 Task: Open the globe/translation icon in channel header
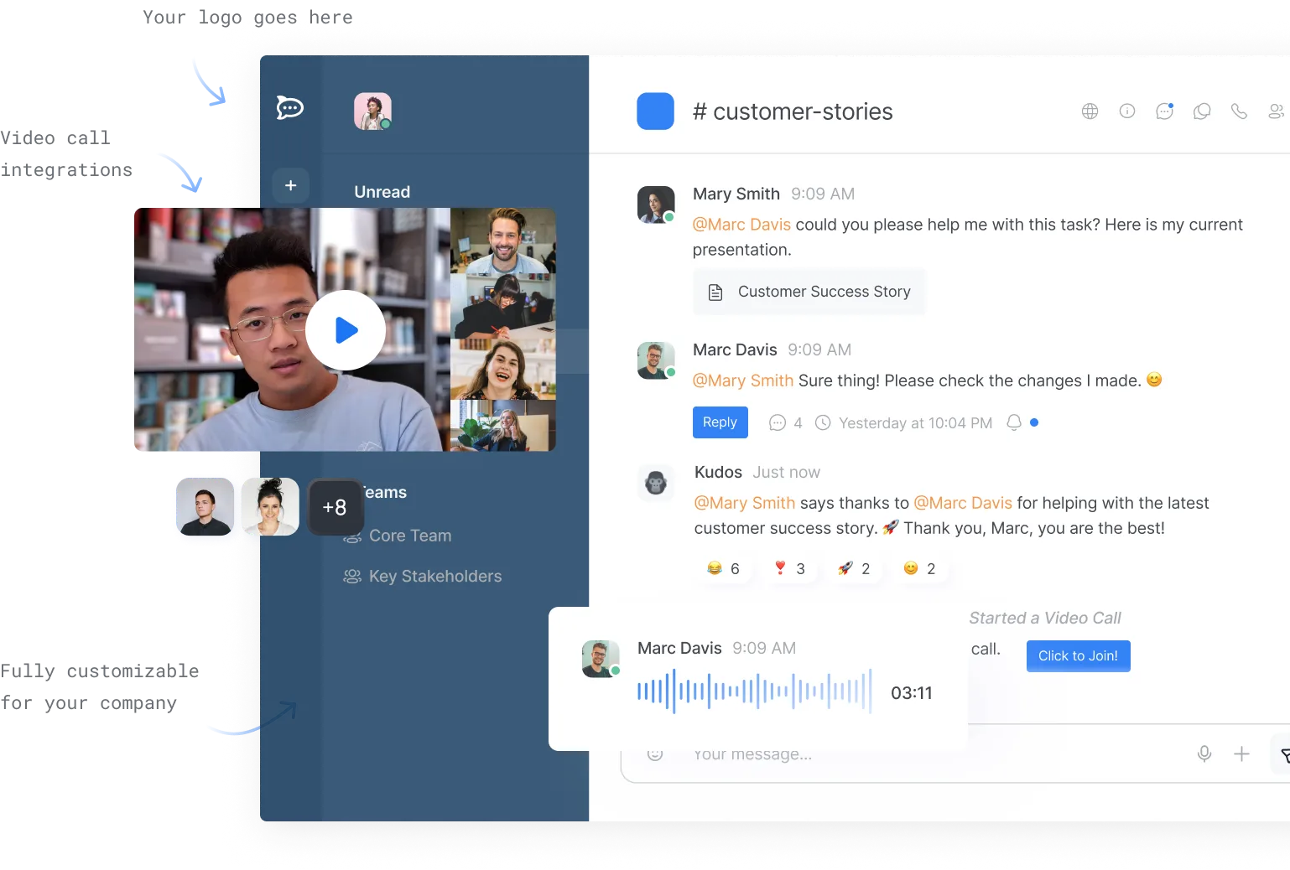(x=1089, y=111)
